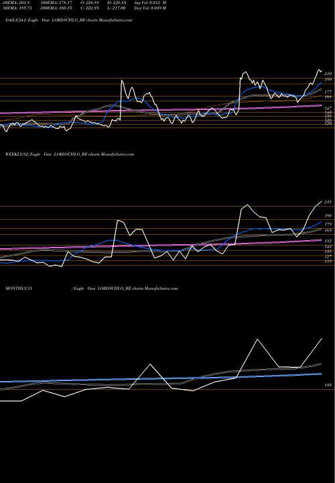The width and height of the screenshot is (335, 483).
Task: Click the 177 price label on daily chart
Action: (x=328, y=92)
